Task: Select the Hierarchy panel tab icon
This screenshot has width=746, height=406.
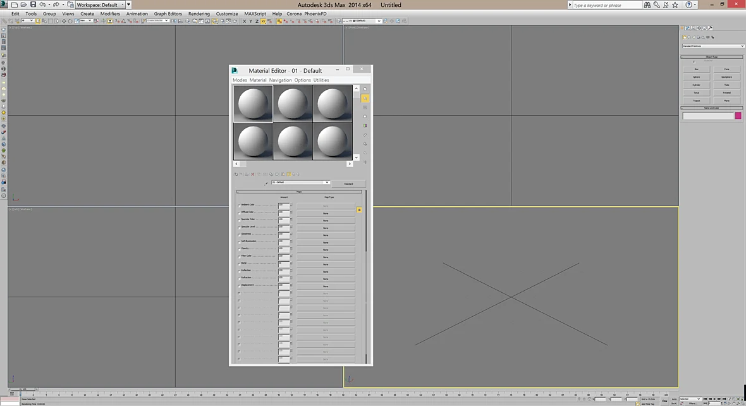Action: point(694,28)
